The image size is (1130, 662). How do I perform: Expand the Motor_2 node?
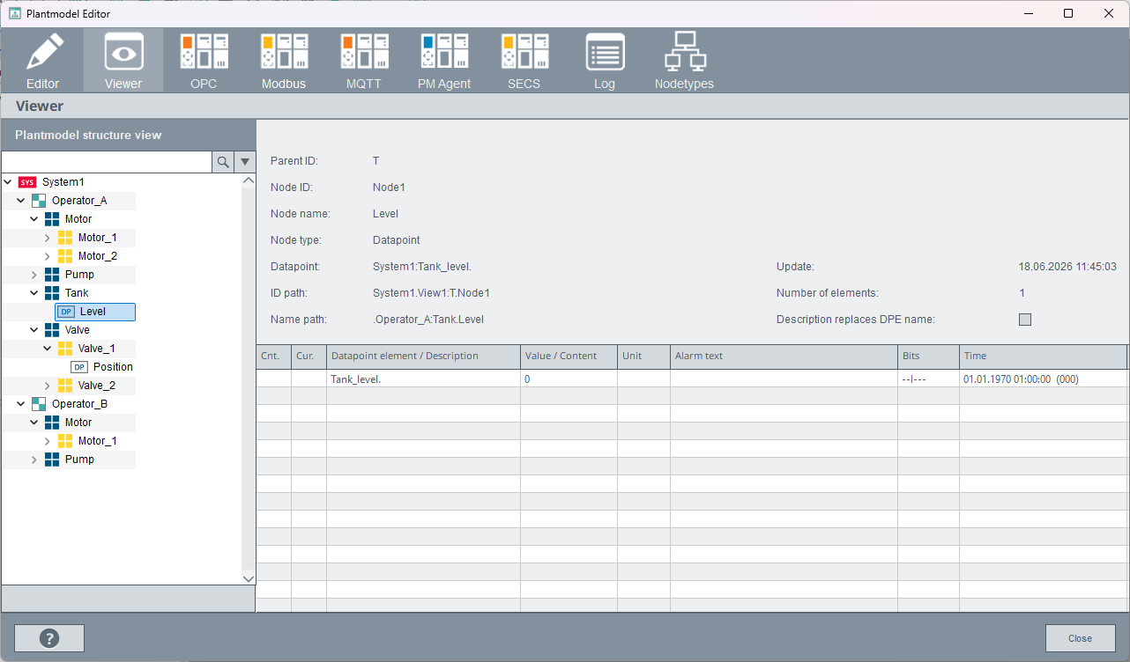coord(48,256)
